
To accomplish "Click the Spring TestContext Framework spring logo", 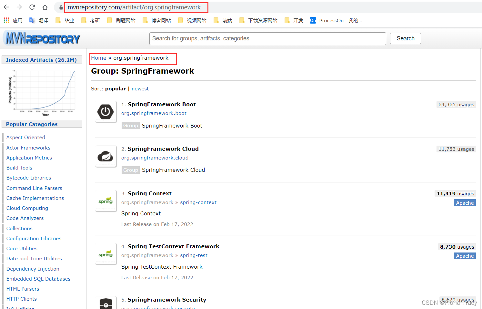I will coord(106,254).
